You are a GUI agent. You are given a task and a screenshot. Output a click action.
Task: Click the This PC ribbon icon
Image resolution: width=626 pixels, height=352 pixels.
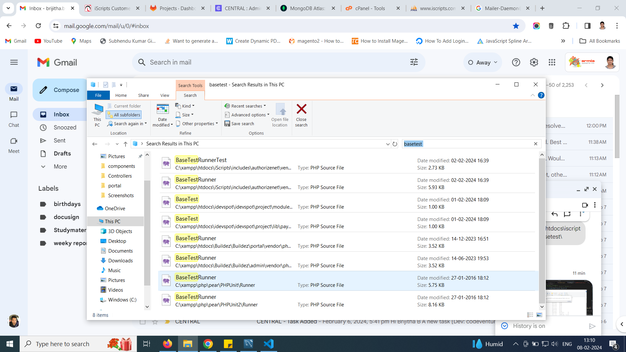pyautogui.click(x=97, y=109)
